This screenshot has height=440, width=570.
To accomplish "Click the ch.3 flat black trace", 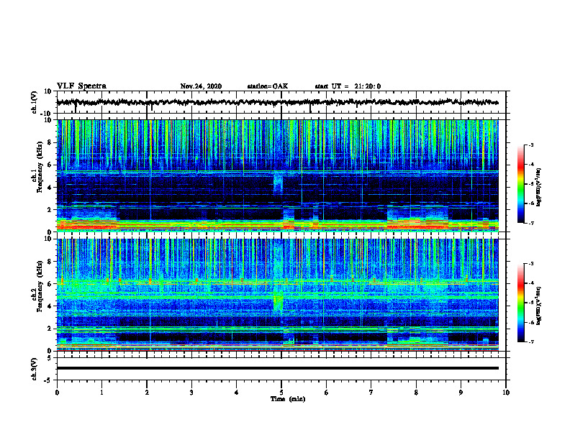I will tap(278, 368).
